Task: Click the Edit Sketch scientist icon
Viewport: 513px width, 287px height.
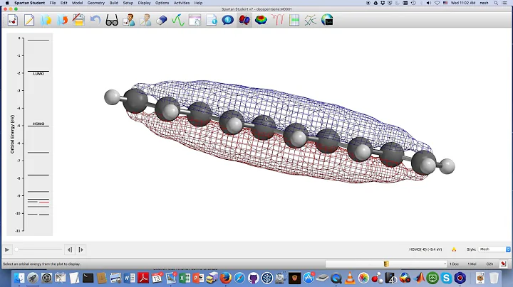Action: coord(145,20)
